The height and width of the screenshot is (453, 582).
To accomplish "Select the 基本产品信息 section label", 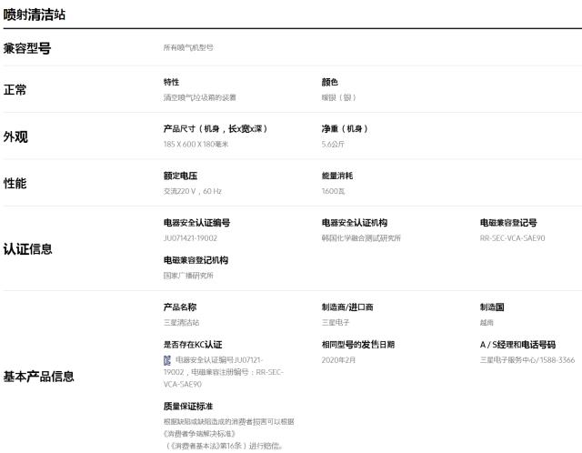I will 38,376.
